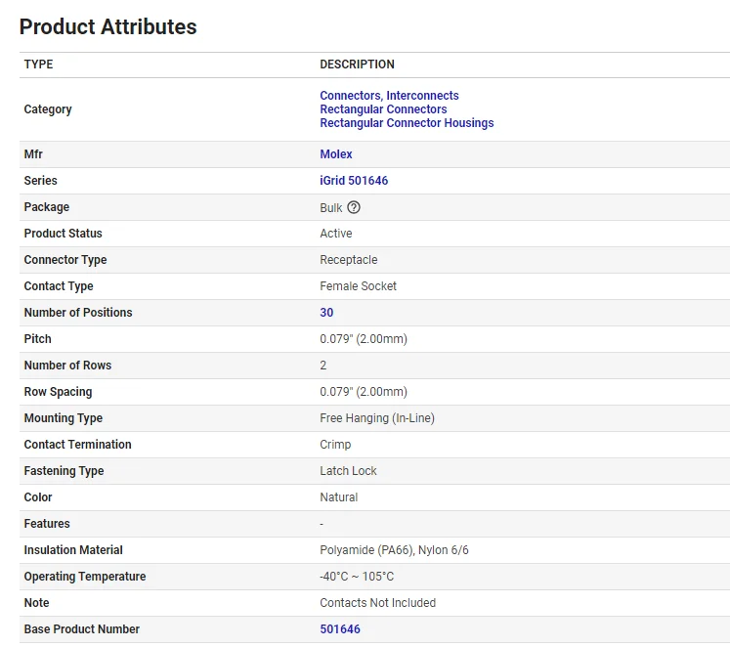This screenshot has width=730, height=647.
Task: Click the Product Attributes heading
Action: pos(108,27)
